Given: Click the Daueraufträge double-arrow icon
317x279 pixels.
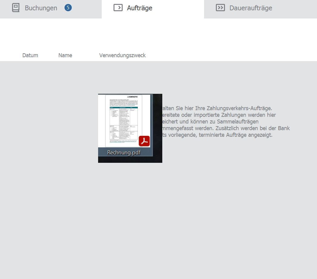Looking at the screenshot, I should tap(220, 8).
